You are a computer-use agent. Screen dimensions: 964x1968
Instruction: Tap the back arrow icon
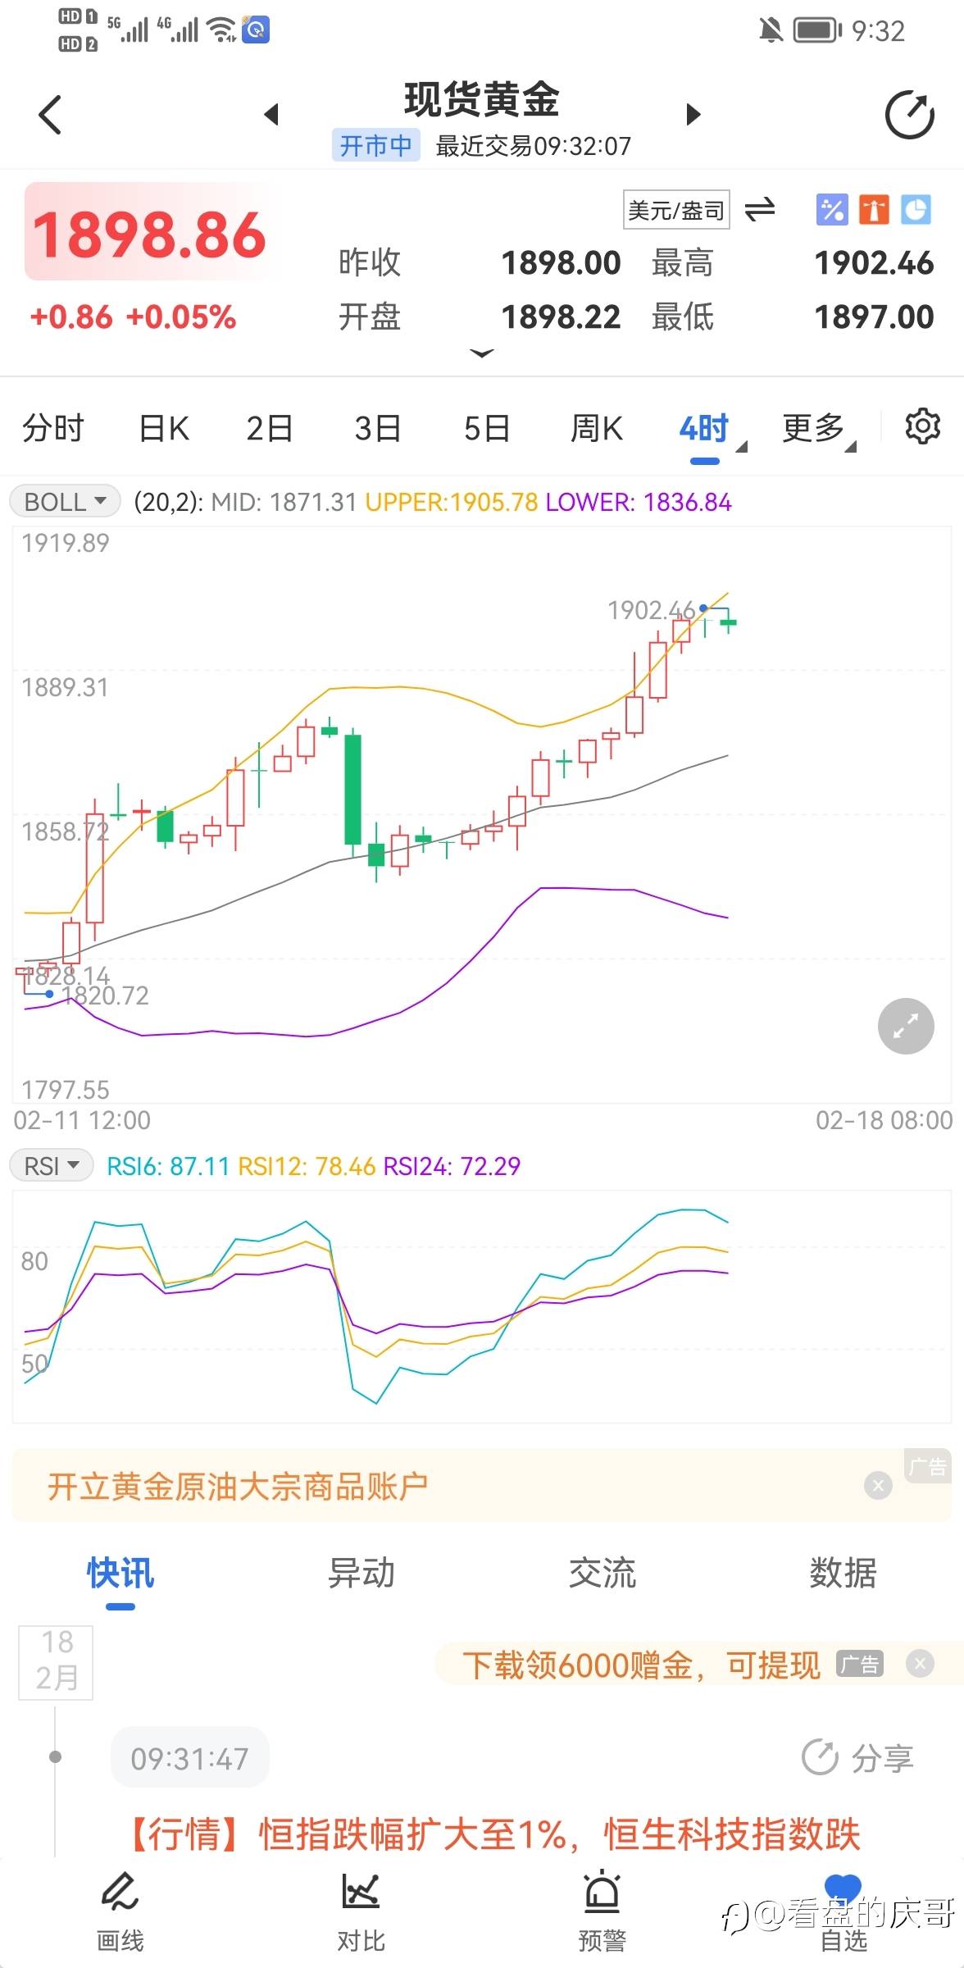[x=51, y=114]
